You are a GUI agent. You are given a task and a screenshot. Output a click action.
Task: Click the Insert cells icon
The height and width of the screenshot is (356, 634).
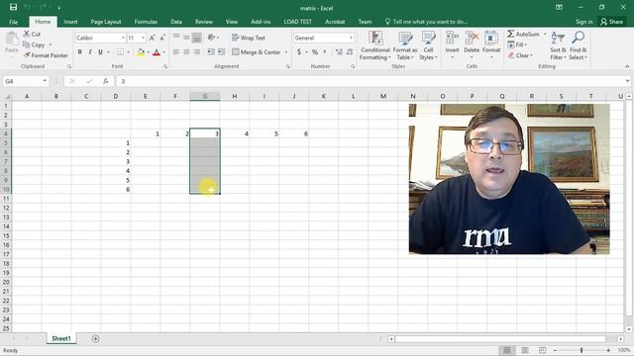click(452, 39)
